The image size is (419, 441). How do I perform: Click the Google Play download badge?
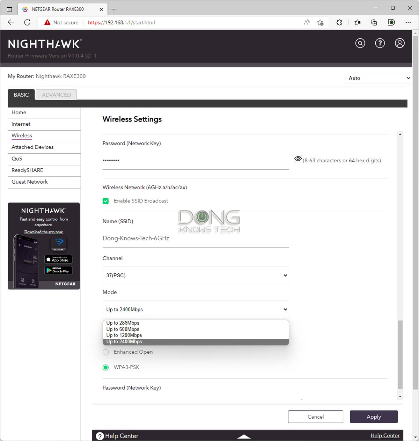tap(58, 271)
